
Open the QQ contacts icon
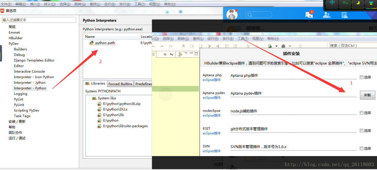[x=327, y=15]
